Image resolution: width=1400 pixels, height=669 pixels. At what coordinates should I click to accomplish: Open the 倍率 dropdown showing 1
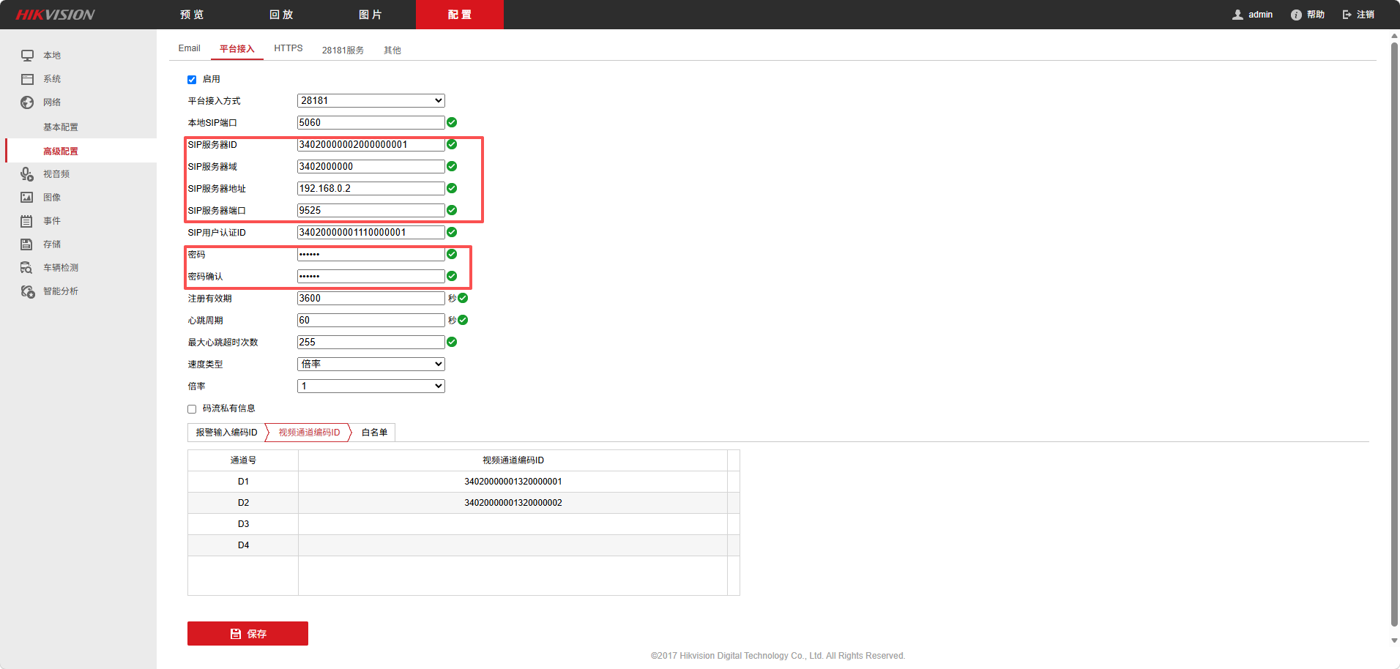point(371,386)
